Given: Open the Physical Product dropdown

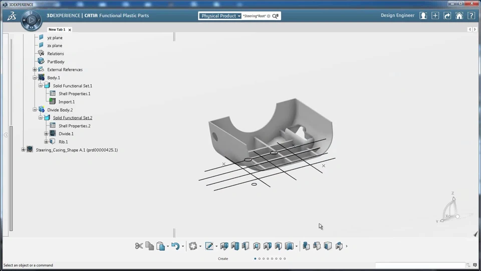Looking at the screenshot, I should tap(220, 16).
